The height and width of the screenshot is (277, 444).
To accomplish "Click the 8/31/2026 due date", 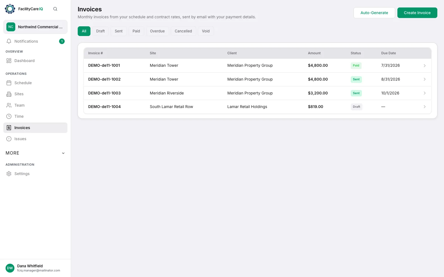I will [x=390, y=79].
